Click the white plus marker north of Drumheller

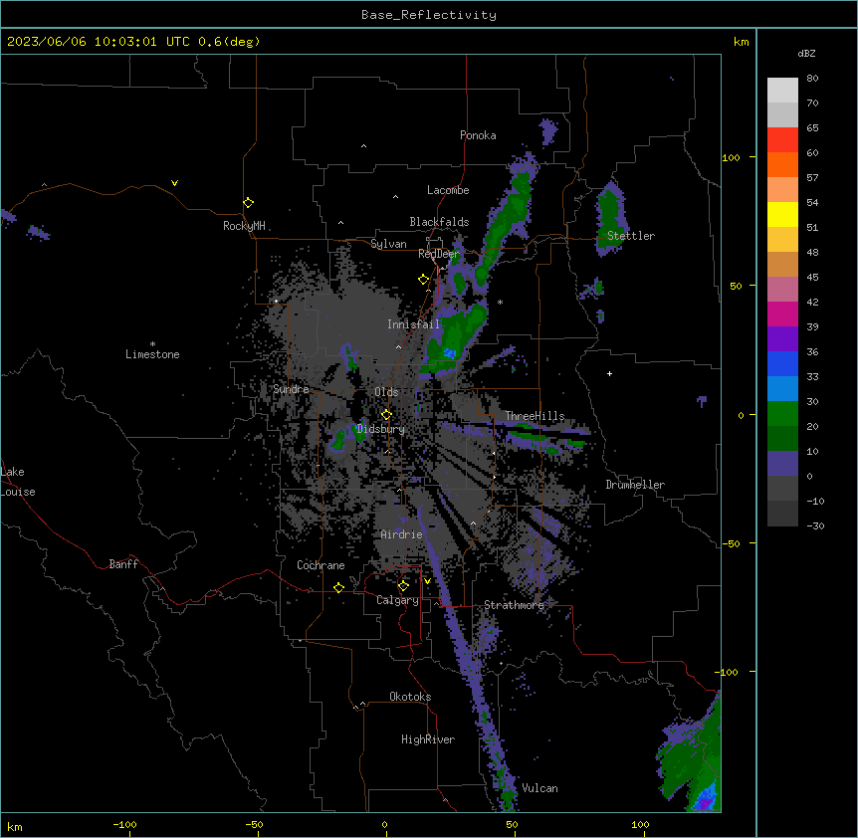(x=609, y=373)
